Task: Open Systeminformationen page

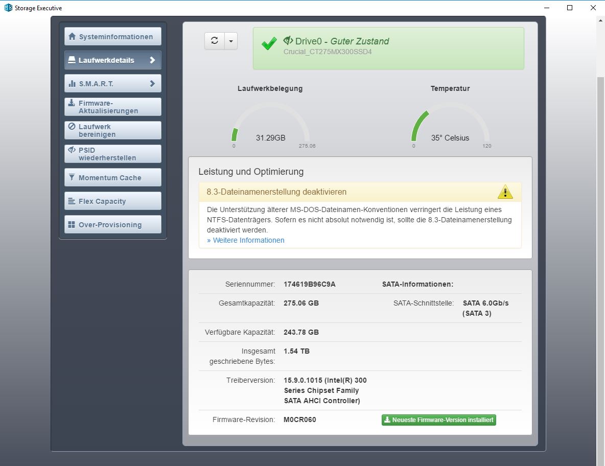Action: click(112, 37)
